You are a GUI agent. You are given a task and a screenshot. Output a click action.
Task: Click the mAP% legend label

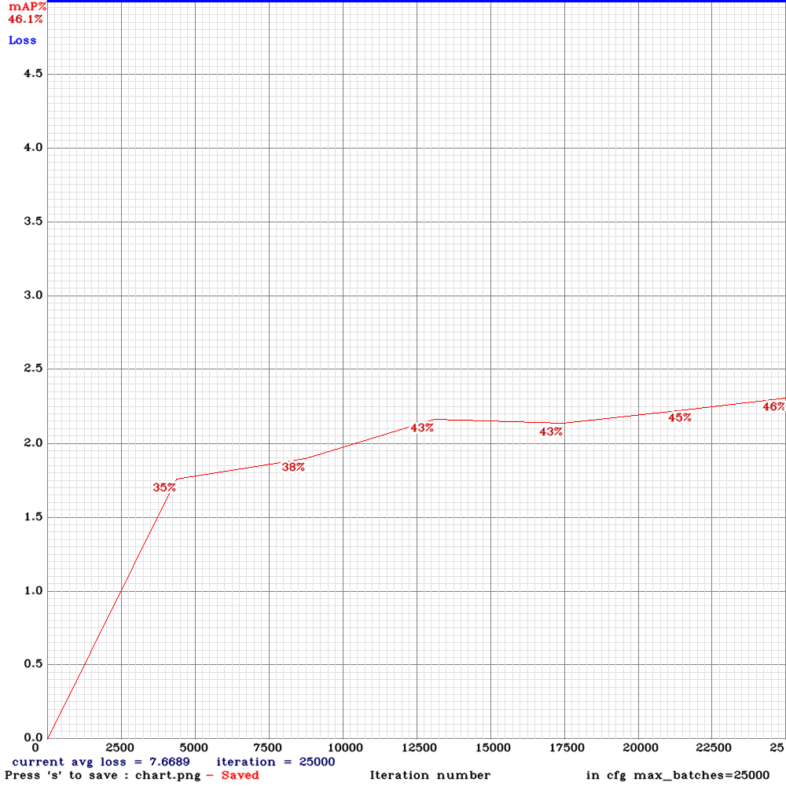(x=28, y=7)
